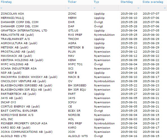Select the MERMAID/MULQ company name
This screenshot has width=167, height=139.
click(x=12, y=18)
